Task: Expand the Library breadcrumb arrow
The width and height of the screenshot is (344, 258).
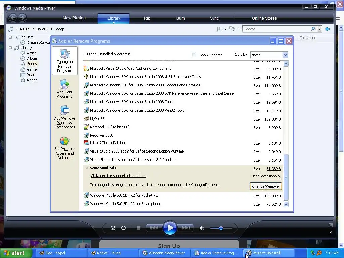Action: pyautogui.click(x=33, y=29)
